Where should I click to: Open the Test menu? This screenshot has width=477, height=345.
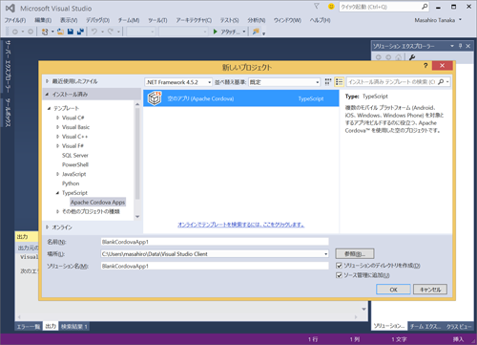tap(229, 20)
